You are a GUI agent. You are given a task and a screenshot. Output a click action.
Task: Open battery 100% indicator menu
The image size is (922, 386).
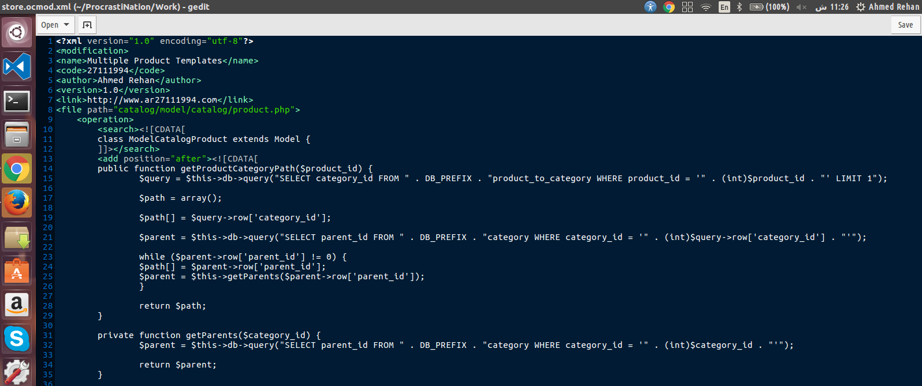769,7
